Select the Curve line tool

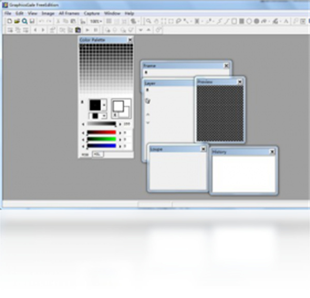point(220,21)
